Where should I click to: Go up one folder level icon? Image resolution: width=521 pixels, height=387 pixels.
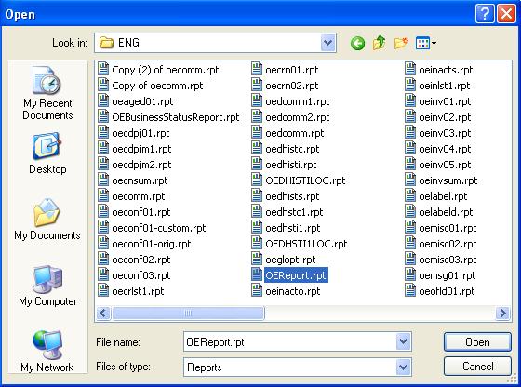(380, 43)
